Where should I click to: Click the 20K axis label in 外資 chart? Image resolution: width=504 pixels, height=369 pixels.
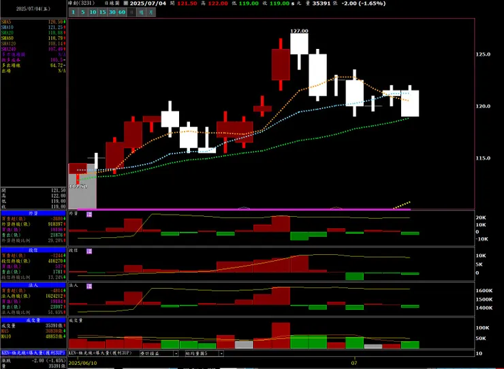pyautogui.click(x=481, y=217)
